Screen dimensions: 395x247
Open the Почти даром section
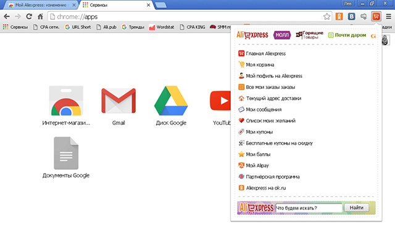tap(347, 35)
